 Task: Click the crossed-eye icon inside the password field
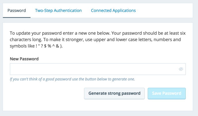tap(181, 69)
